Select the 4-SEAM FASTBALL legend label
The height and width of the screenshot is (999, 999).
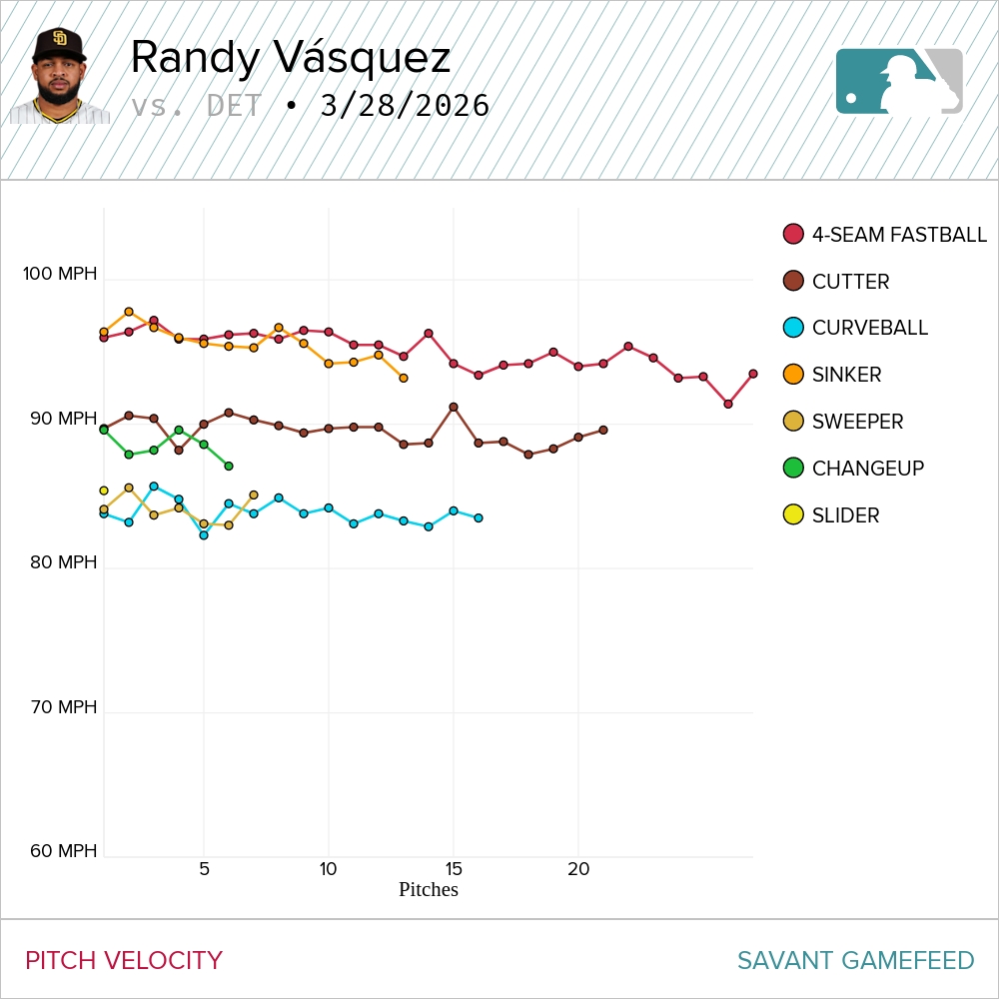click(x=899, y=235)
